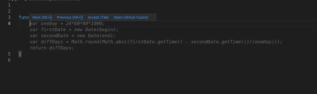Accept the Copilot suggestion with Accept (Tab)
The image size is (317, 94).
click(98, 17)
